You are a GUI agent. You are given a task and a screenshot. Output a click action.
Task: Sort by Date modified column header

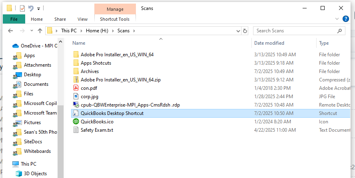[269, 43]
